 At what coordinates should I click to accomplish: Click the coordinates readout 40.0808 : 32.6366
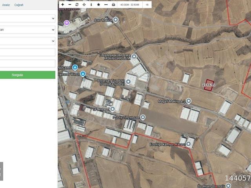point(130,5)
